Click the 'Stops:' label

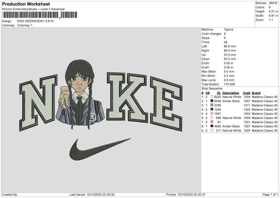pos(205,38)
